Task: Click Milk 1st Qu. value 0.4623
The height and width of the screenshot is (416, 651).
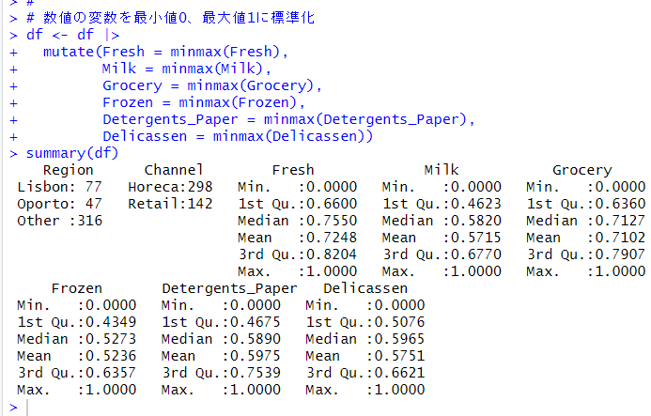Action: tap(475, 205)
